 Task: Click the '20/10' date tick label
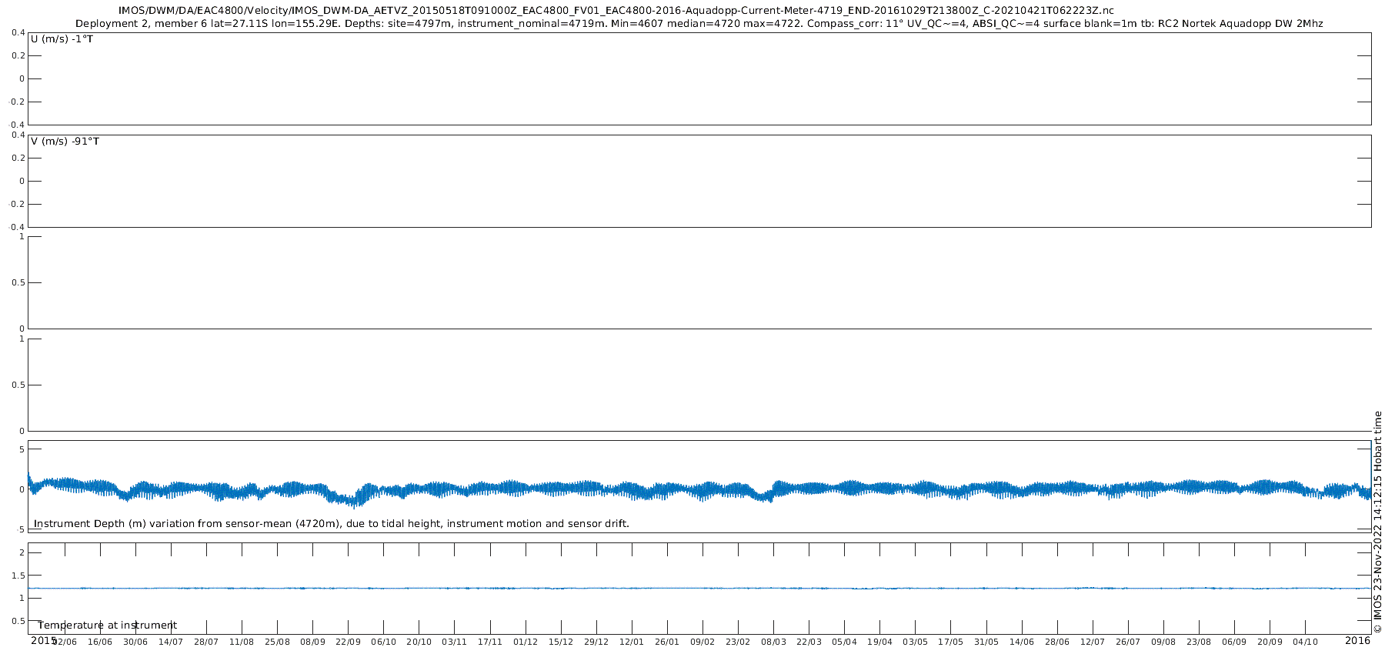[419, 642]
